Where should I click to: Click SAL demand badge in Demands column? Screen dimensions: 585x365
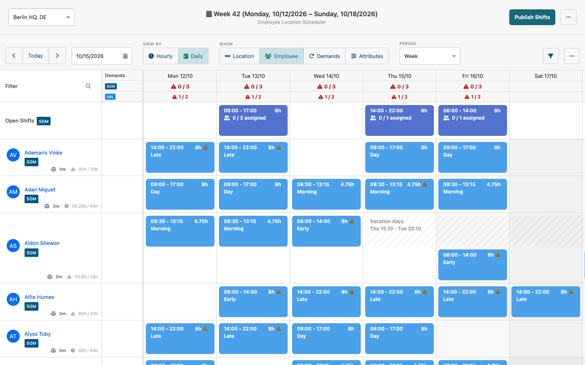click(110, 97)
